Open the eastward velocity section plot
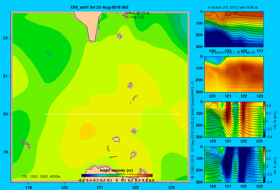 pyautogui.click(x=234, y=165)
